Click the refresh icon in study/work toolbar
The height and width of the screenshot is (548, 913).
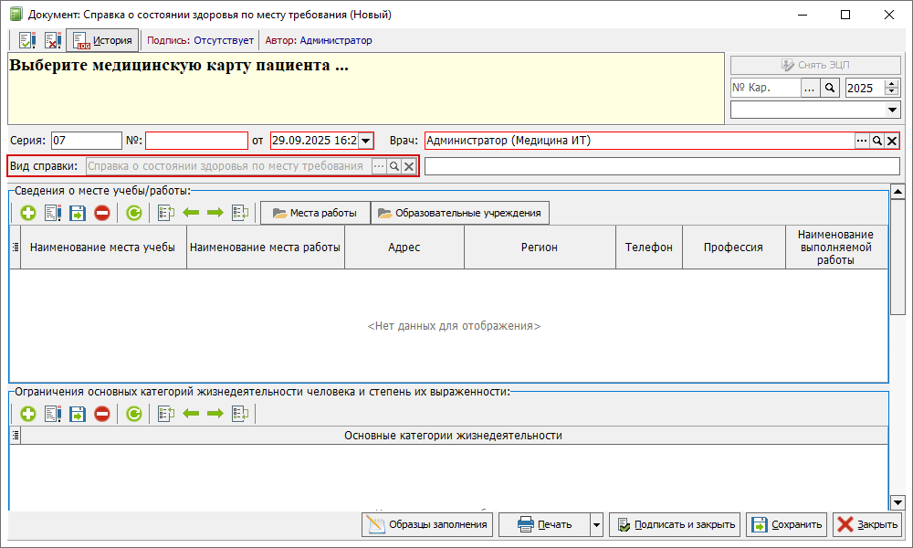(x=134, y=213)
